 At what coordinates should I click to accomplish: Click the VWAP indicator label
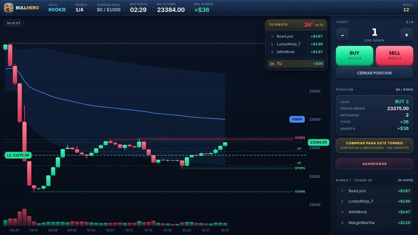click(x=297, y=119)
